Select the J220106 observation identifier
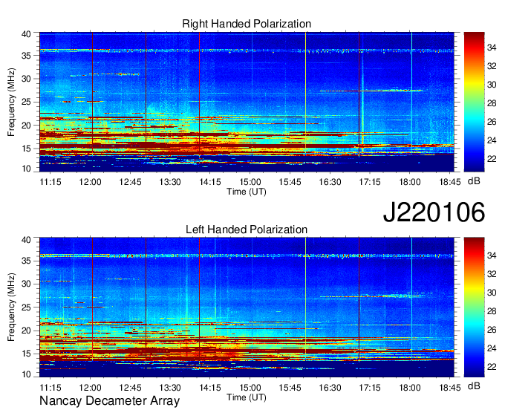This screenshot has width=505, height=410. tap(434, 212)
